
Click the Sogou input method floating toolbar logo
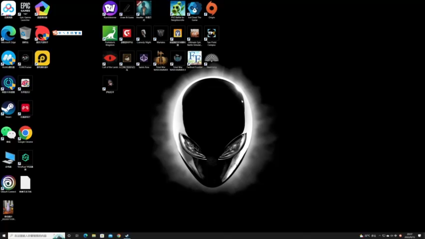tap(55, 33)
